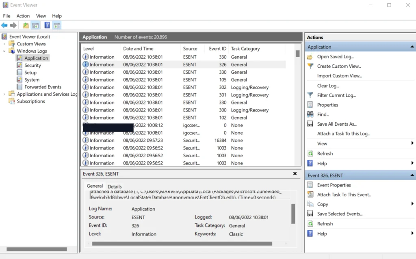Click the Help icon under Application actions
Viewport: 416px width, 259px height.
coord(310,163)
